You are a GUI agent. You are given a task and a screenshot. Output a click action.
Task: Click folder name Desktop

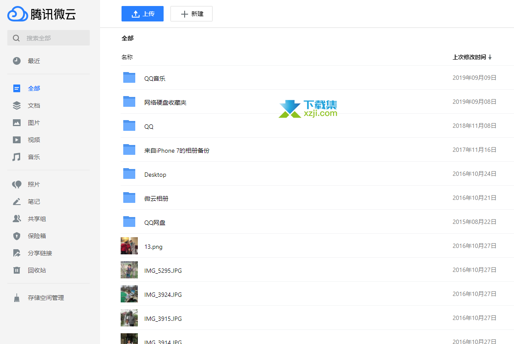155,175
